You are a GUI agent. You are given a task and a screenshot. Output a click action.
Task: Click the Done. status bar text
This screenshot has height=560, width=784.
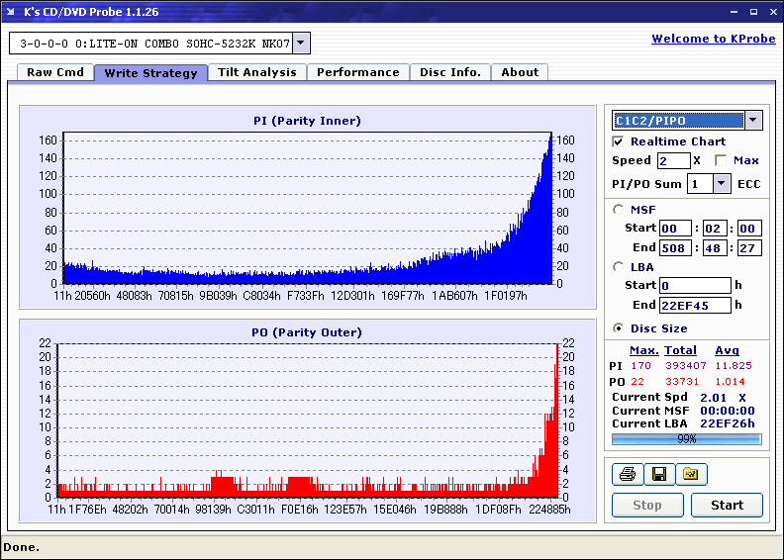coord(21,547)
